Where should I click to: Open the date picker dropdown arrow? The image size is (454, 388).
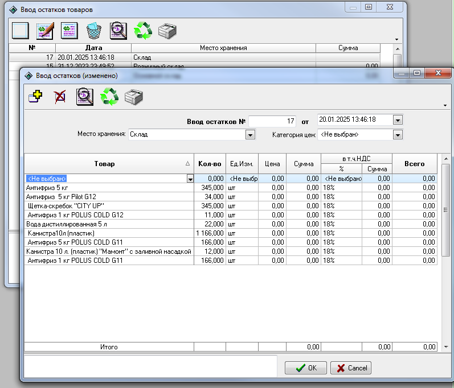pyautogui.click(x=398, y=120)
